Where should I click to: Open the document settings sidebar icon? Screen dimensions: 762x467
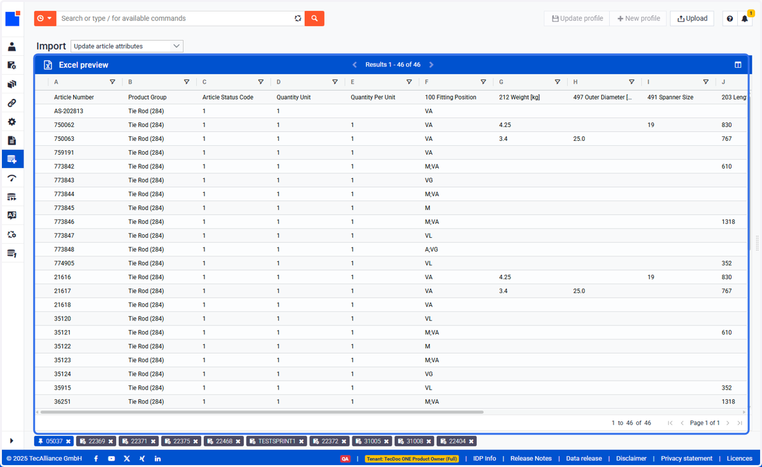(x=11, y=65)
